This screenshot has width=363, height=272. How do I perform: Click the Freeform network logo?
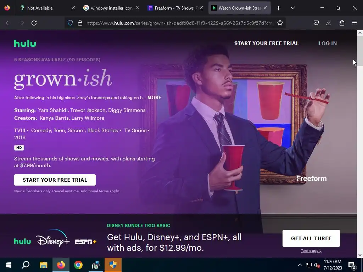click(311, 178)
